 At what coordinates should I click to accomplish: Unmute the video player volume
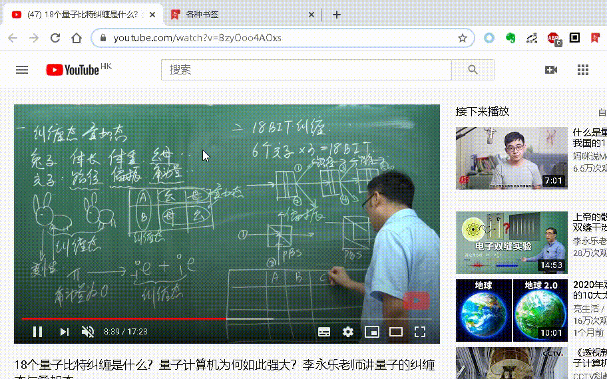pos(88,332)
